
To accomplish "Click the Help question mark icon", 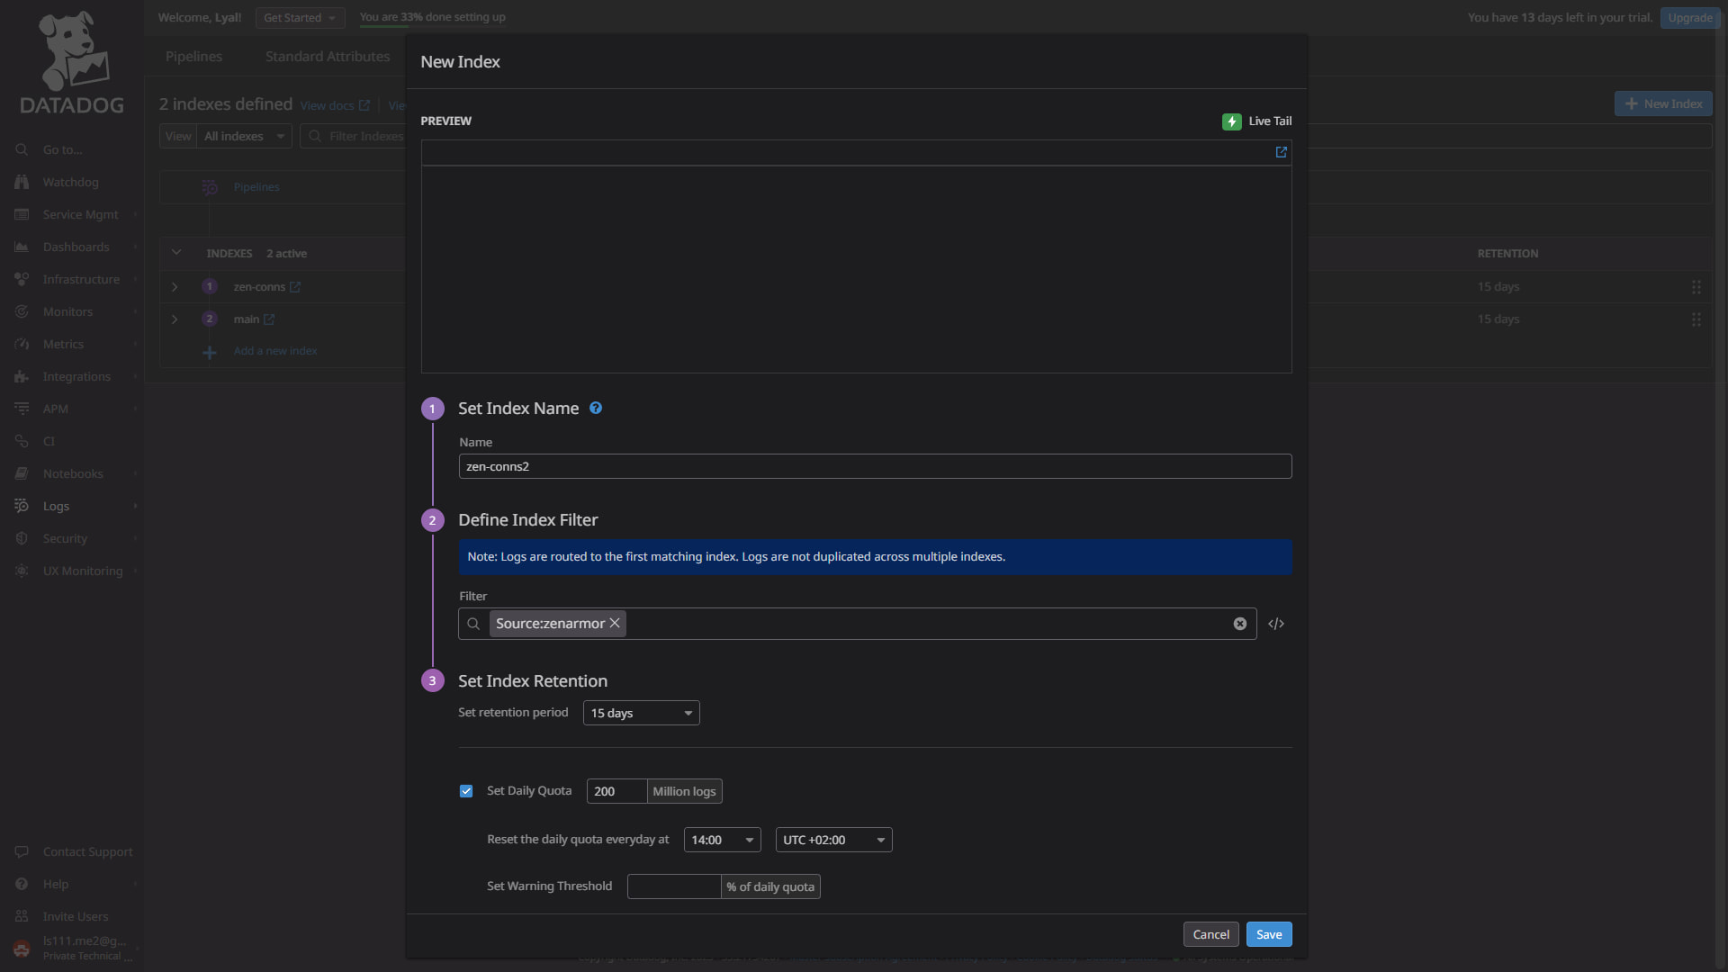I will [x=22, y=884].
